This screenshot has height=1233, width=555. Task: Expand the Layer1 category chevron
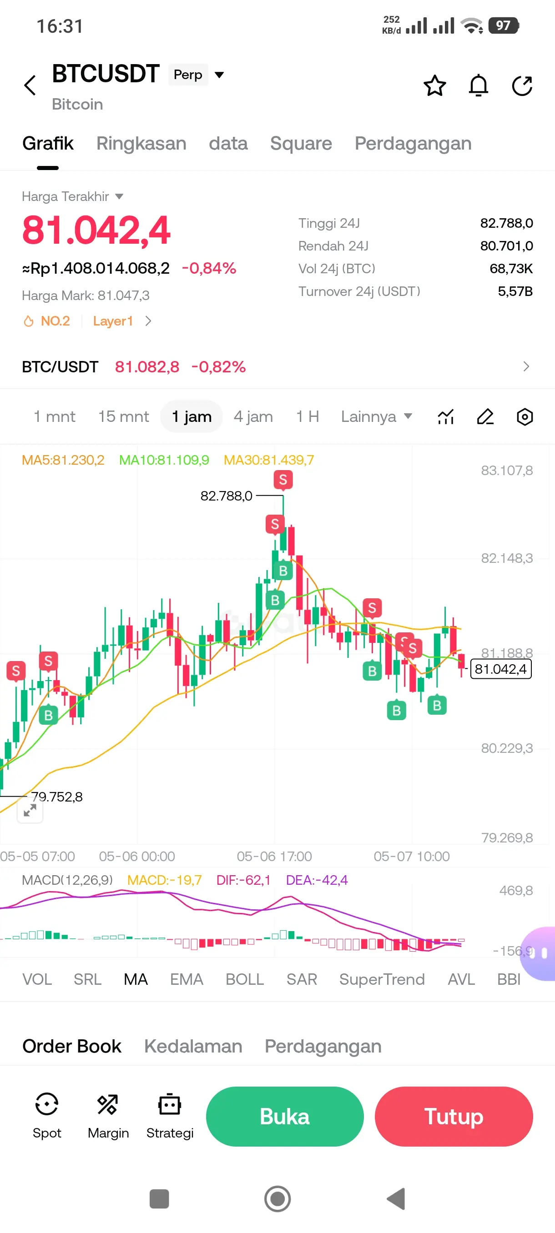click(x=148, y=321)
